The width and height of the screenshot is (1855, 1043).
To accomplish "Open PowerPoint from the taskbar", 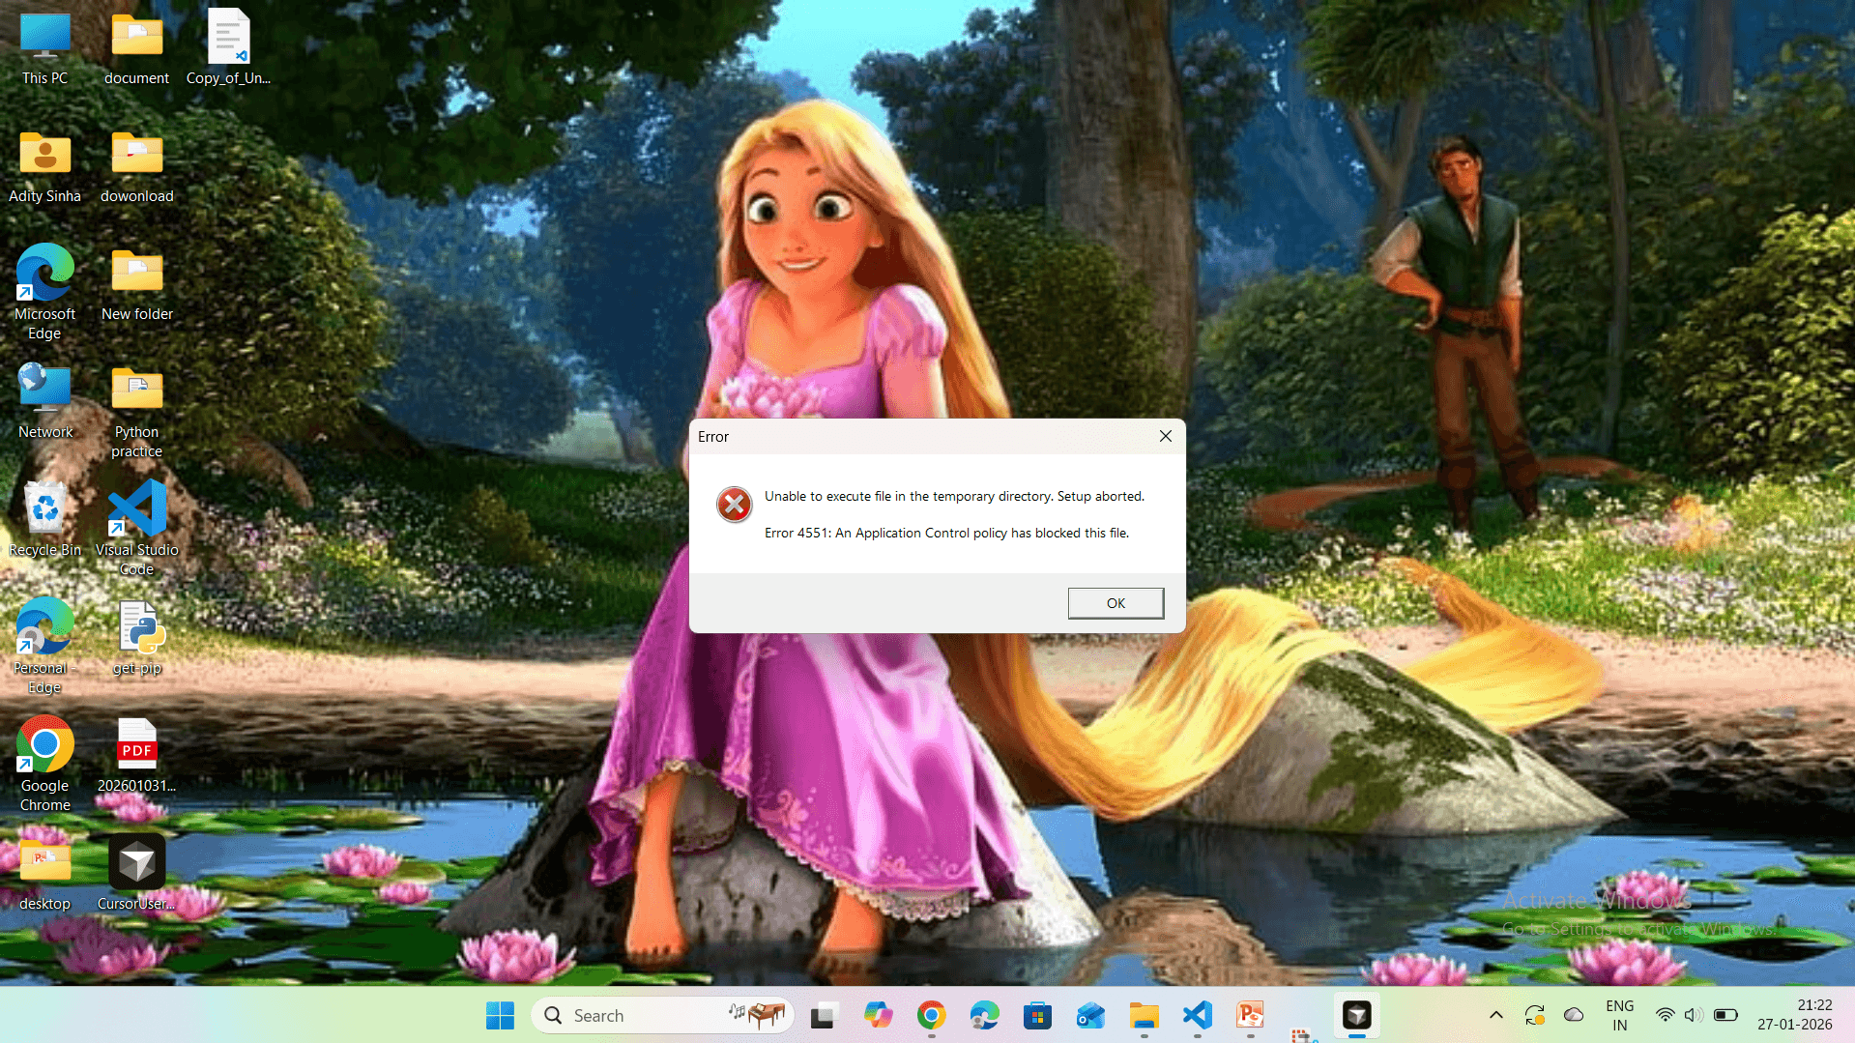I will [x=1250, y=1015].
